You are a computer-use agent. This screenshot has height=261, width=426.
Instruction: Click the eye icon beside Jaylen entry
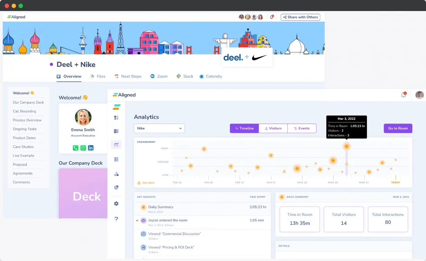(143, 220)
